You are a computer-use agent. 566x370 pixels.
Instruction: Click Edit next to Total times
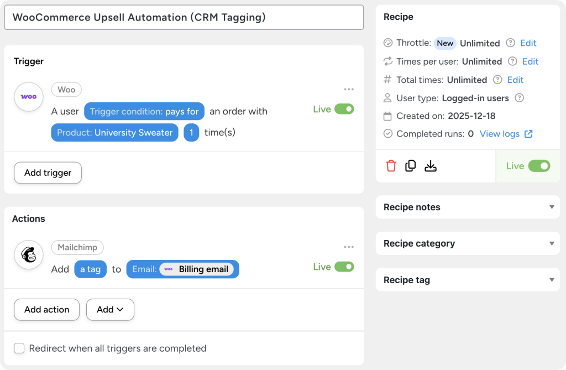pos(515,80)
